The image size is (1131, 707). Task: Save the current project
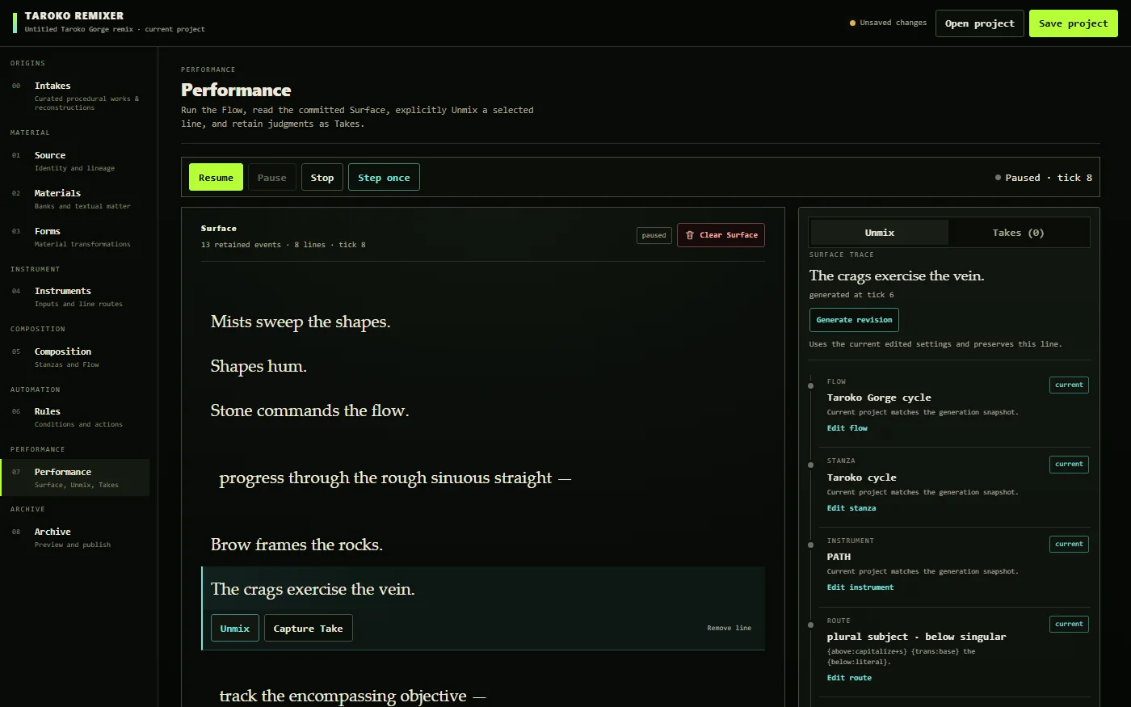tap(1073, 23)
